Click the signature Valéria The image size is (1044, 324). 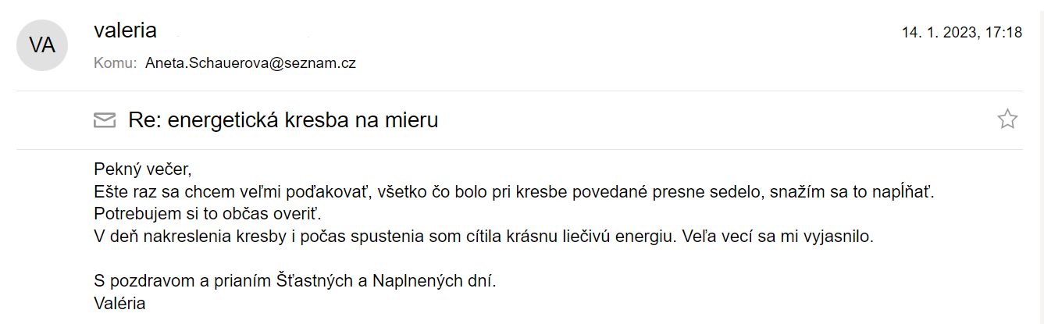(x=119, y=302)
